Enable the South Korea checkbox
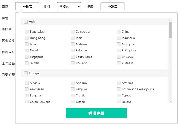This screenshot has width=178, height=124. 73,57
